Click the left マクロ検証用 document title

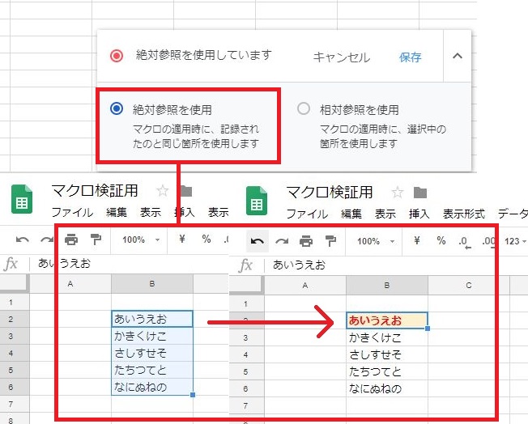click(x=95, y=191)
